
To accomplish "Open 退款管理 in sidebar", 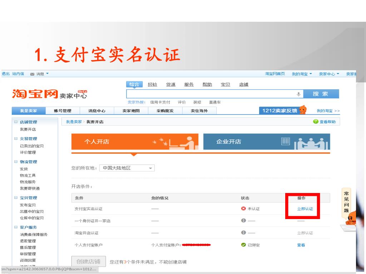I will coord(28,241).
